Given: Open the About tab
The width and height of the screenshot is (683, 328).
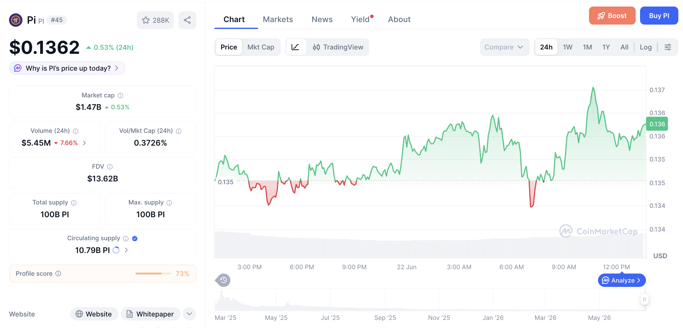Looking at the screenshot, I should pos(399,19).
